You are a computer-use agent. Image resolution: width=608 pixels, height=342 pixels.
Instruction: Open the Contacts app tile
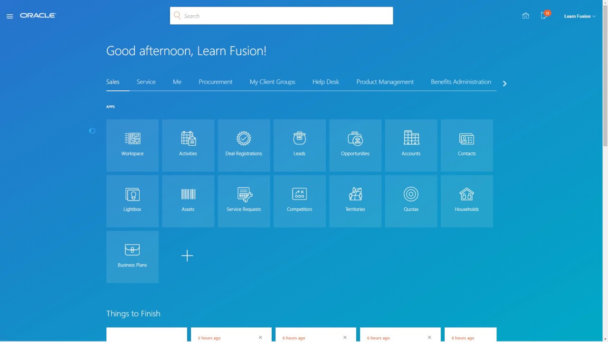point(467,145)
